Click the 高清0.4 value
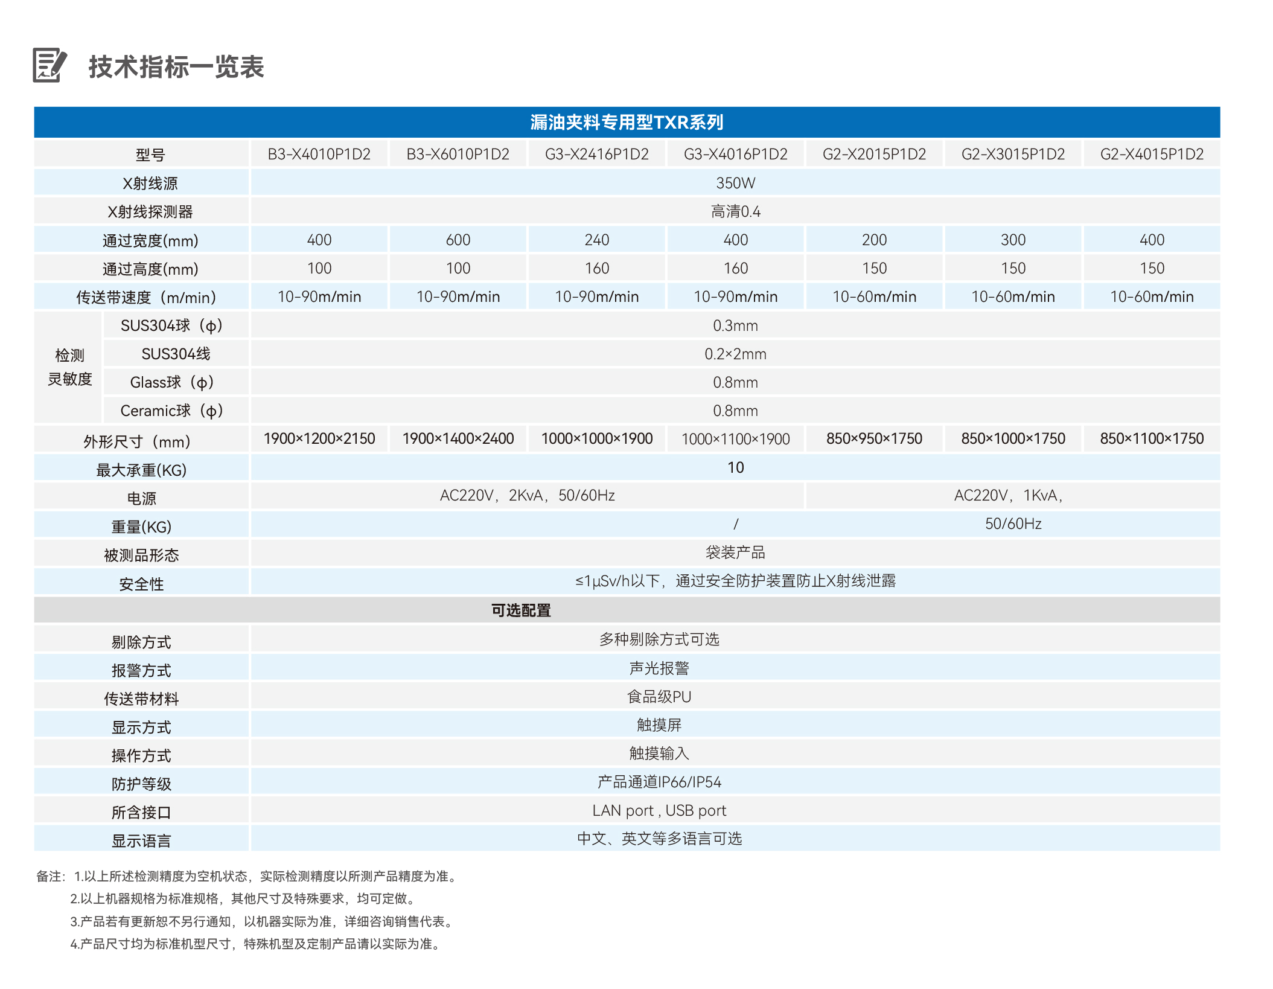The height and width of the screenshot is (989, 1273). (x=735, y=211)
